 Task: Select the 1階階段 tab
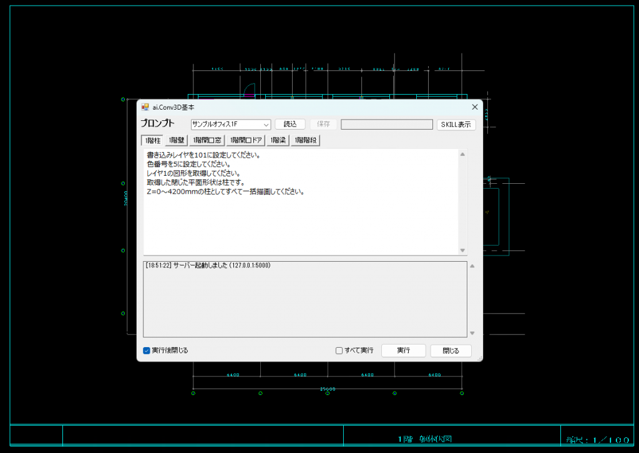coord(305,140)
